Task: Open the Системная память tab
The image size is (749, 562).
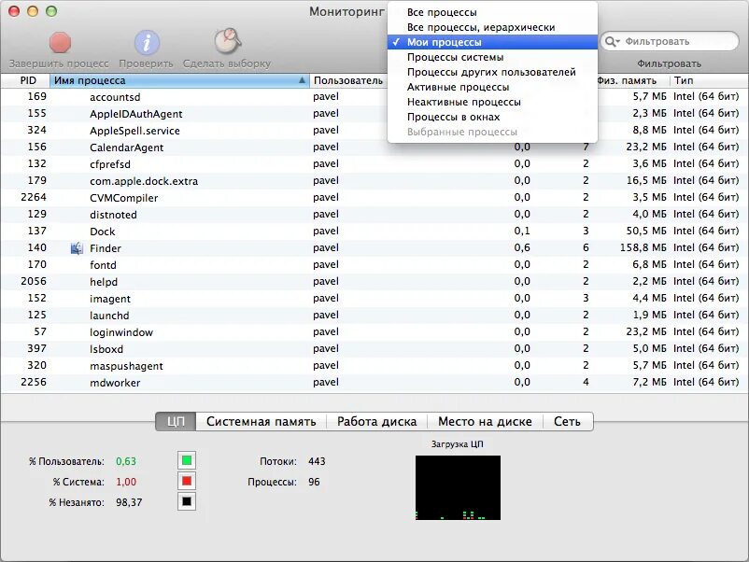Action: (x=261, y=422)
